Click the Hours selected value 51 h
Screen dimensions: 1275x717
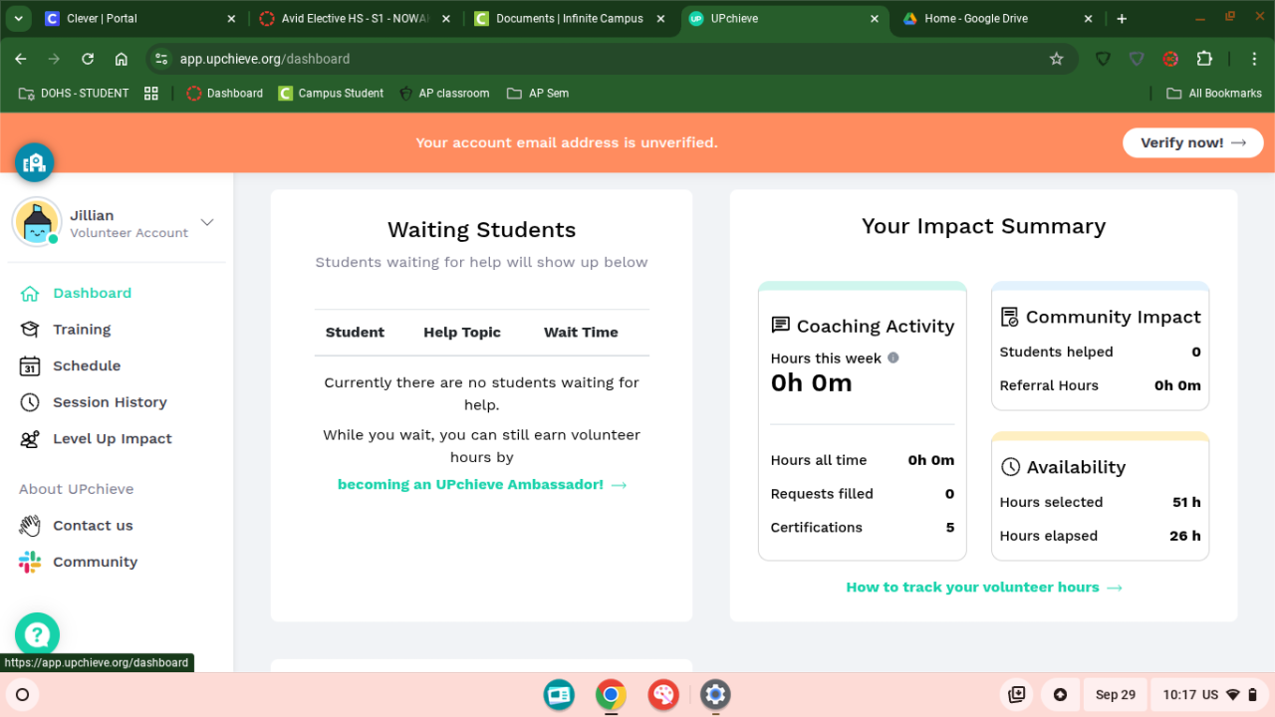click(x=1186, y=503)
